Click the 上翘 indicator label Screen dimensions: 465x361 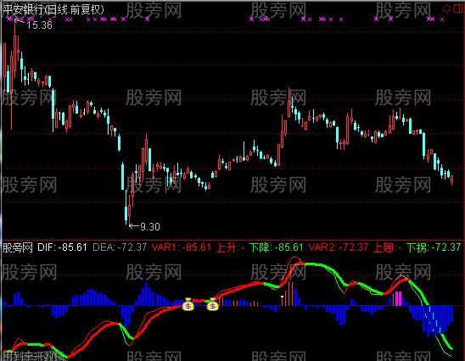[387, 247]
